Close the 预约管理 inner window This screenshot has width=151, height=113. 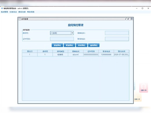[132, 19]
